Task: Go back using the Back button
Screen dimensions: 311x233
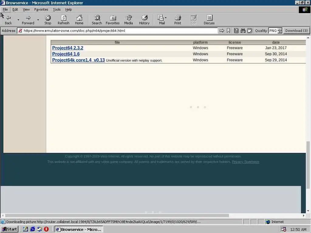Action: click(8, 20)
